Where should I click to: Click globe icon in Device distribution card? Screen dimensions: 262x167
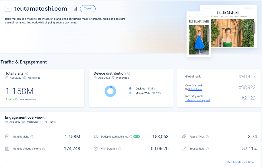tap(113, 78)
